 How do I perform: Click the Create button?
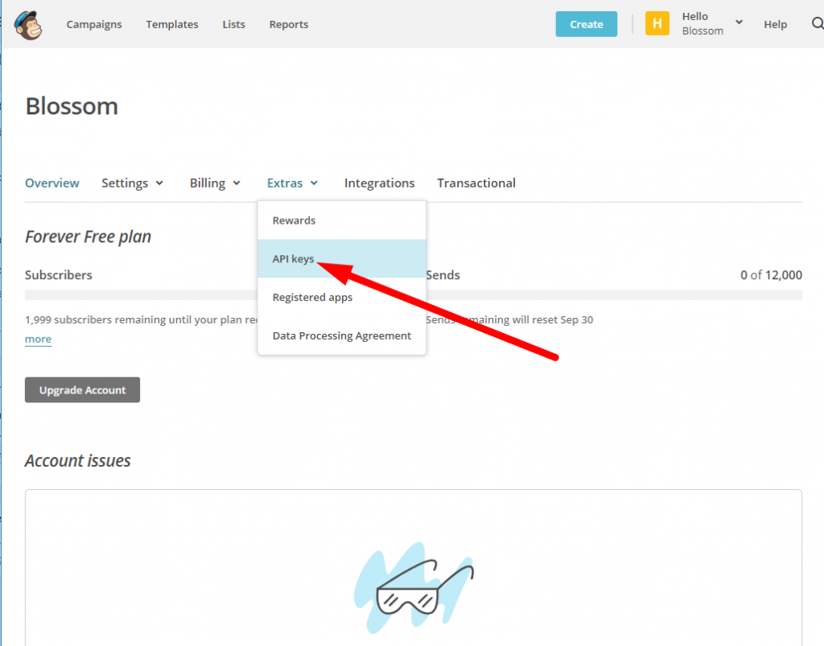pyautogui.click(x=587, y=24)
